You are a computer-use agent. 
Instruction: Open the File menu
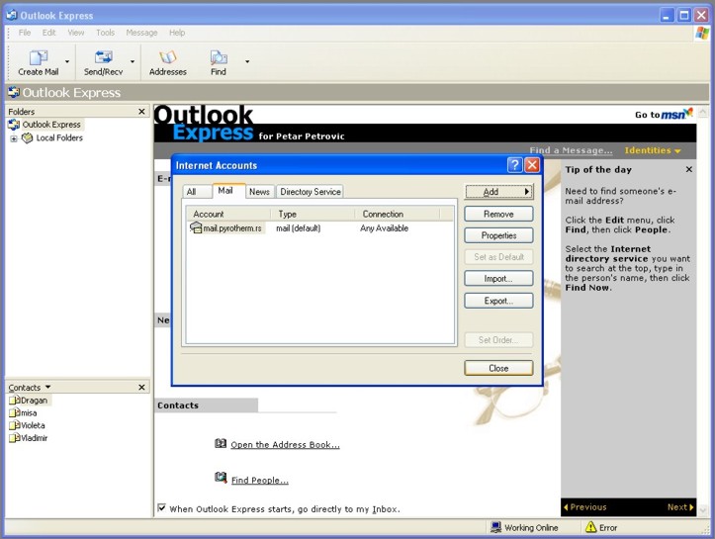pos(25,33)
